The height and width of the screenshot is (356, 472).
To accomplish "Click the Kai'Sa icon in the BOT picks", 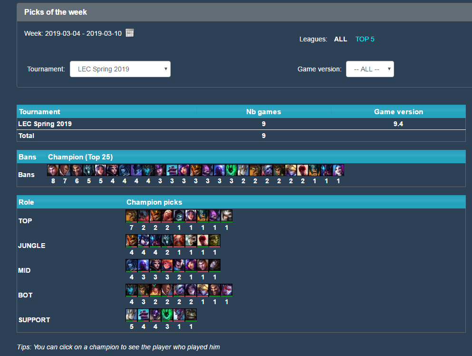I will [x=191, y=290].
